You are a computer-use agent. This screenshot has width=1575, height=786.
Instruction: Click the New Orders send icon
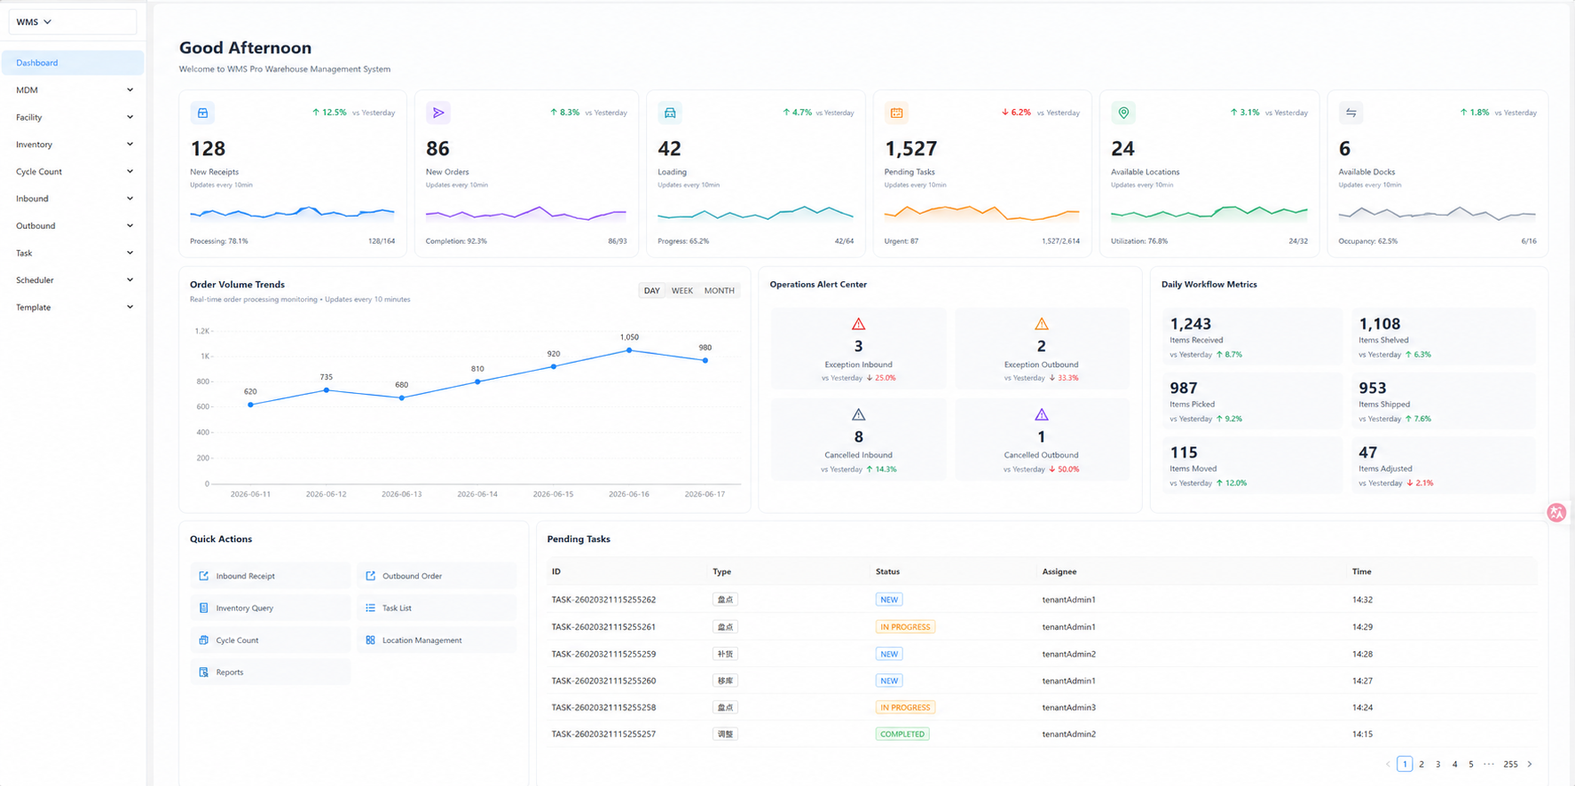[438, 113]
